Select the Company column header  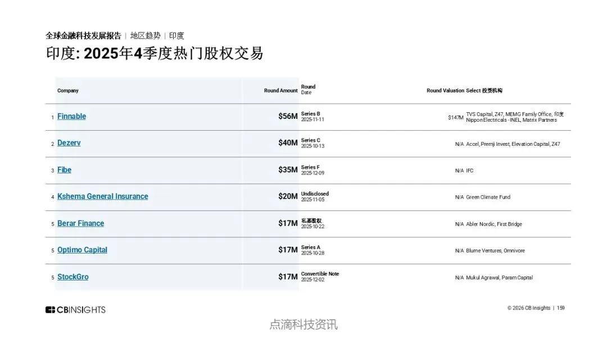tap(68, 91)
